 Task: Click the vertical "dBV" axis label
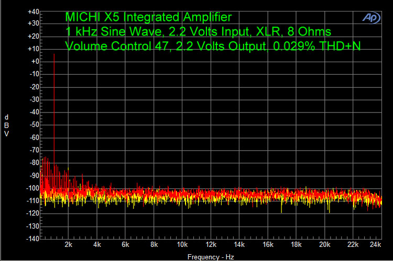click(7, 124)
